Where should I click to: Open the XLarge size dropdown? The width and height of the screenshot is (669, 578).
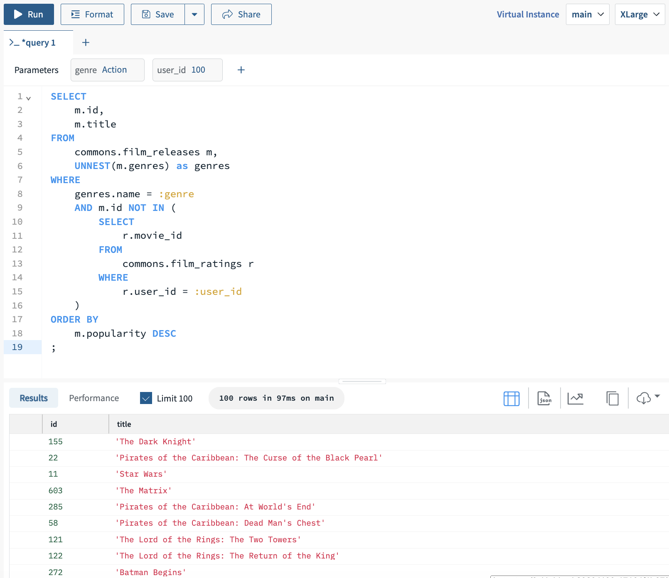click(640, 15)
